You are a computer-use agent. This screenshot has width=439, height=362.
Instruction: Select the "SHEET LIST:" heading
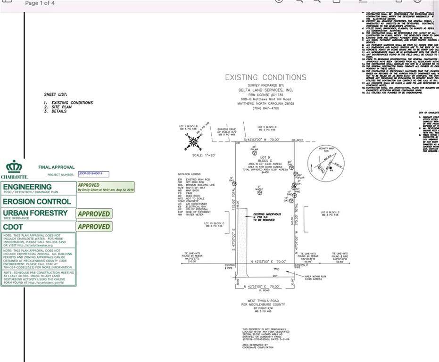coord(56,94)
